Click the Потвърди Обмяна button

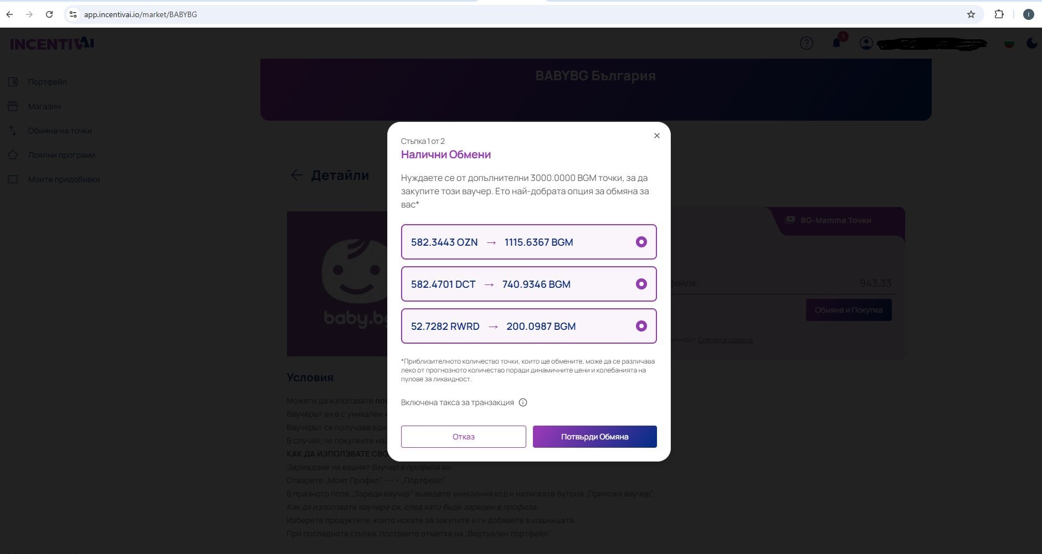tap(594, 437)
